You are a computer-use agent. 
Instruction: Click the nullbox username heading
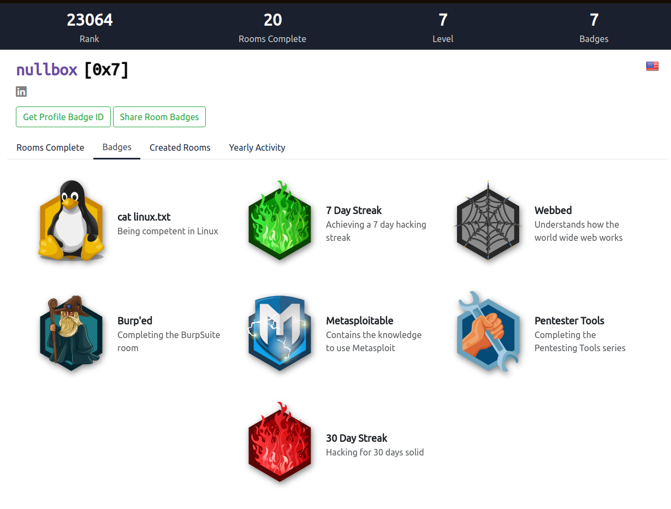click(x=47, y=69)
